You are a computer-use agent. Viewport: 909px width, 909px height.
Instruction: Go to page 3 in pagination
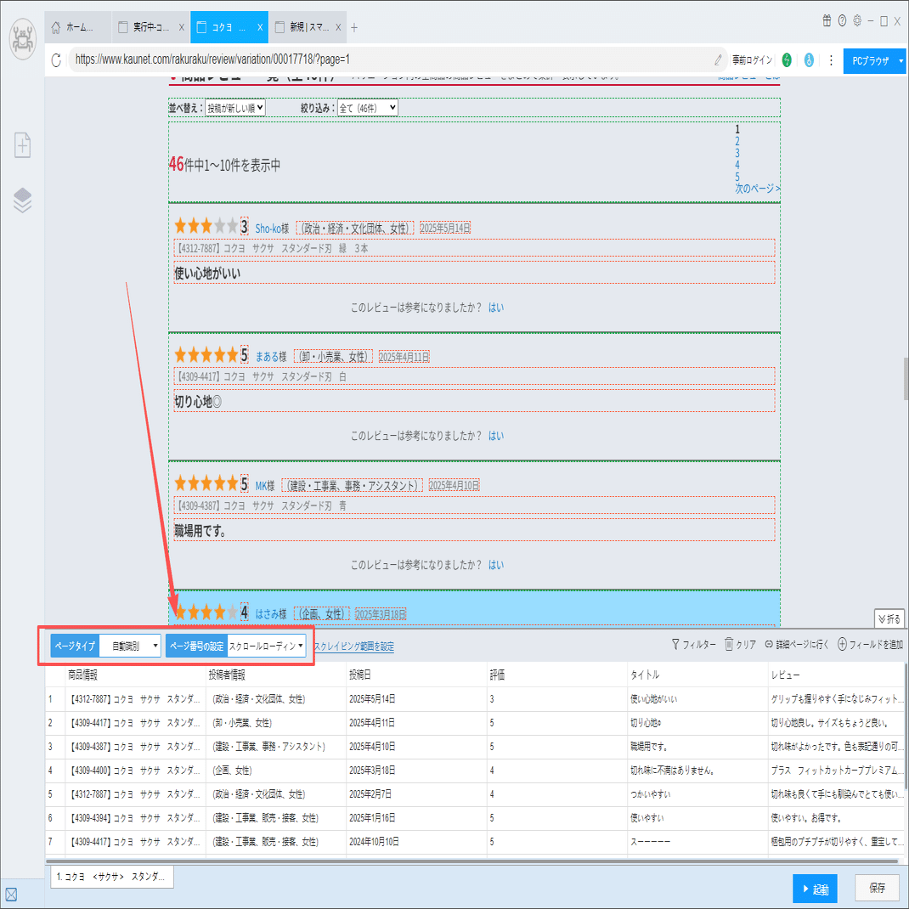click(737, 153)
